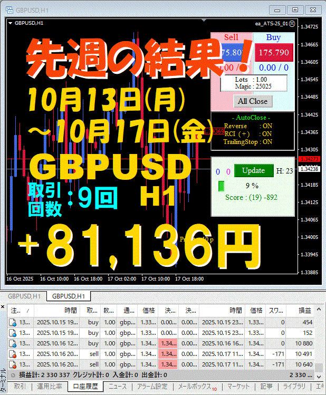The image size is (326, 395).
Task: Open the ニュース terminal tab
Action: coord(118,387)
